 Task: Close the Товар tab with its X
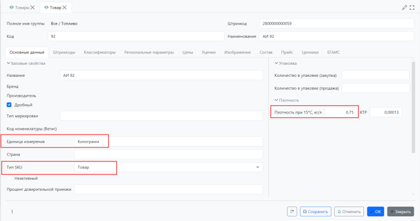[x=65, y=7]
